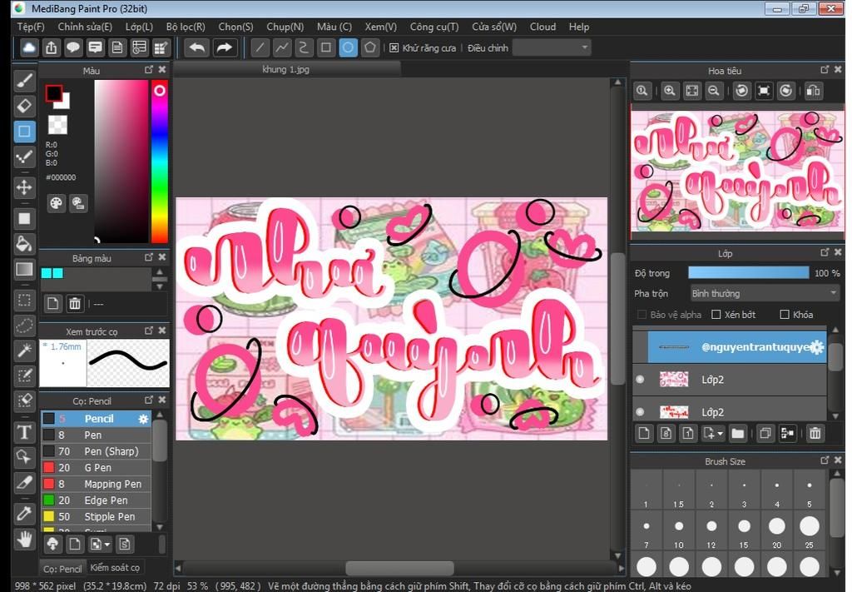Choose the ellipse shape mode

348,47
